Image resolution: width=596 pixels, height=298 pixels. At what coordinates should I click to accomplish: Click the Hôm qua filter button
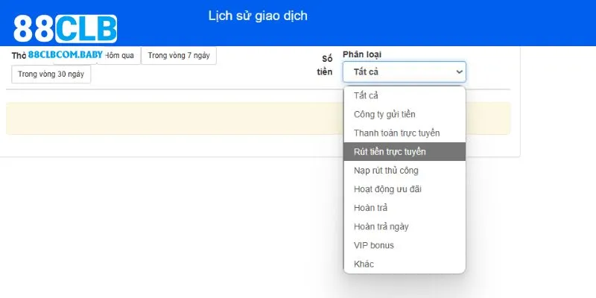tap(119, 55)
